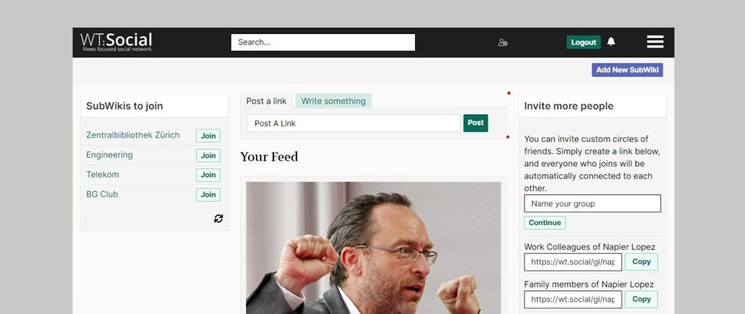Click the notifications bell icon
Image resolution: width=745 pixels, height=314 pixels.
point(611,42)
